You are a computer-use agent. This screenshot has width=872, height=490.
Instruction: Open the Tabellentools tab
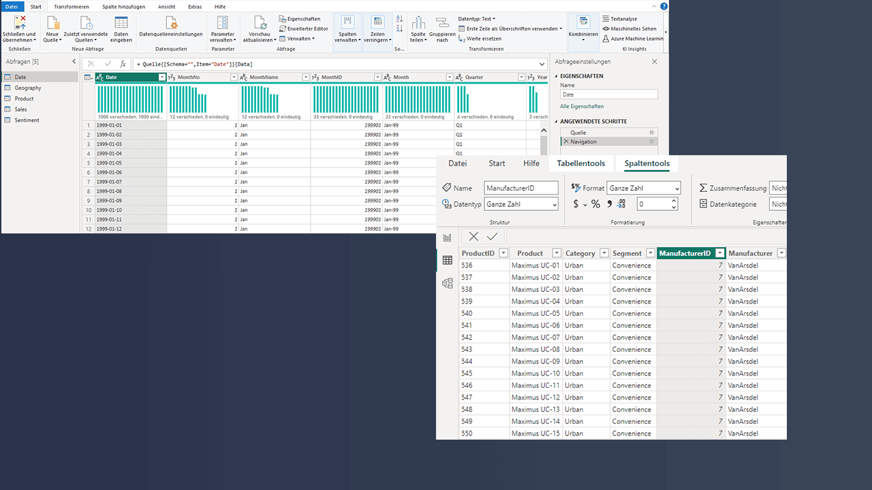(580, 163)
